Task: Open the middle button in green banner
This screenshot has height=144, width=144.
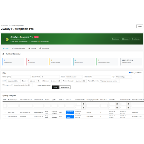Action: click(x=125, y=39)
